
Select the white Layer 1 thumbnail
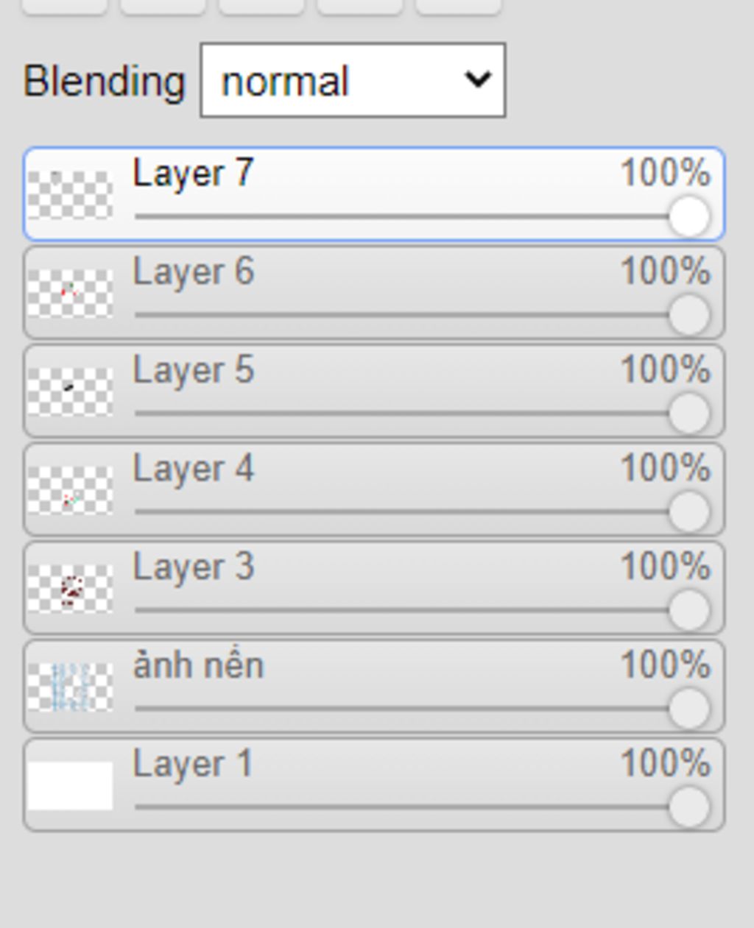point(70,786)
